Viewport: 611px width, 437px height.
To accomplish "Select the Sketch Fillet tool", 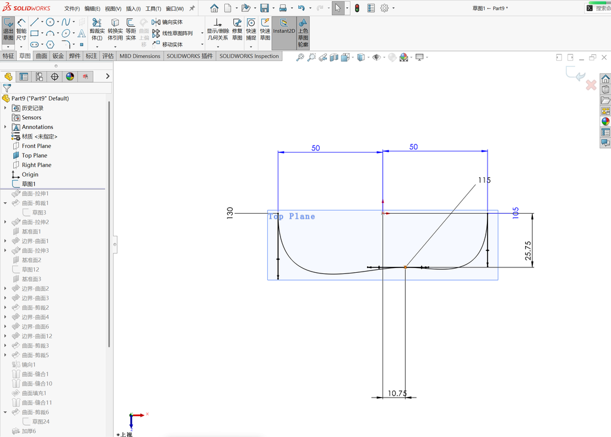I will tap(66, 44).
